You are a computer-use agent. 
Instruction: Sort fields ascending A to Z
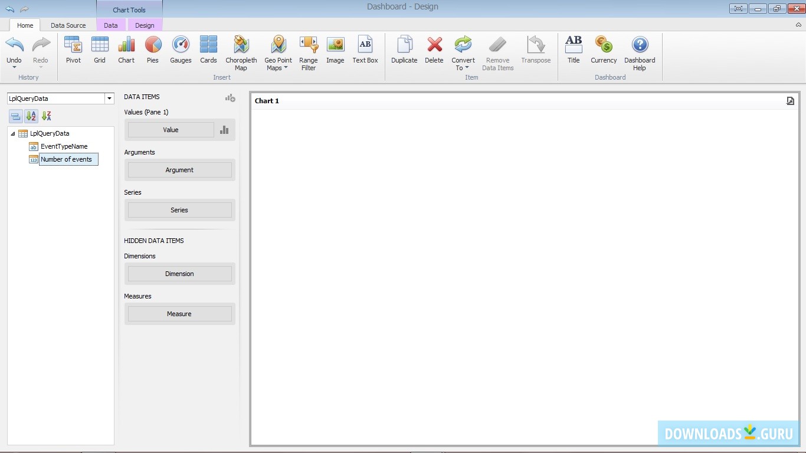31,116
